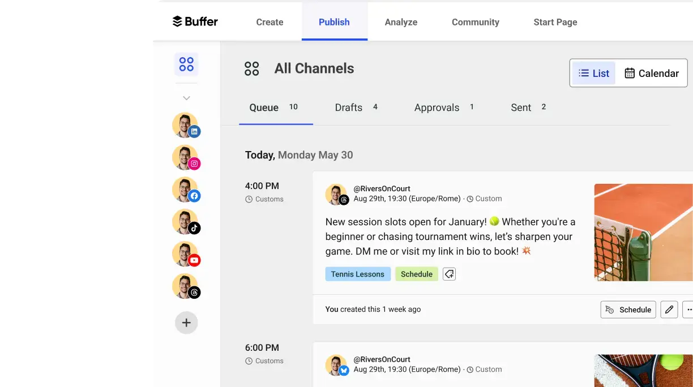
Task: Click the All Channels grid icon
Action: (x=252, y=68)
